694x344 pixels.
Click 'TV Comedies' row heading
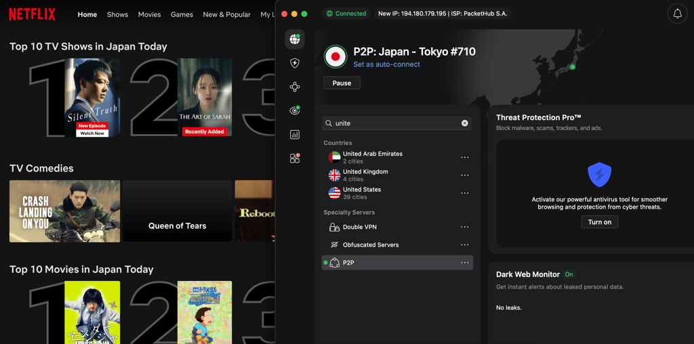pos(41,169)
